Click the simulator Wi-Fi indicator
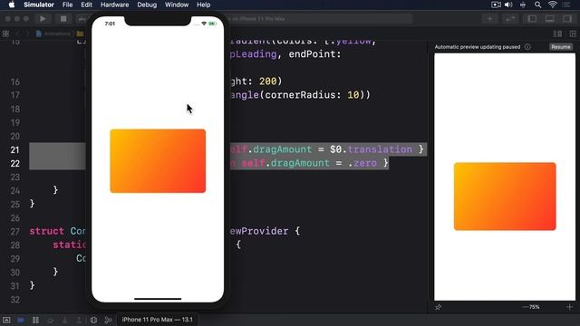The image size is (580, 326). click(x=204, y=24)
